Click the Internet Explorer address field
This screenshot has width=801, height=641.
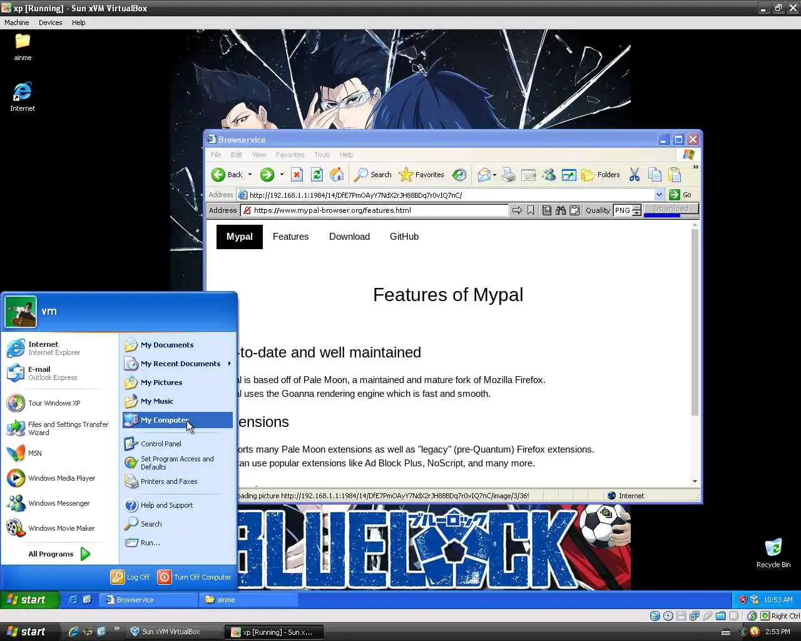pos(446,195)
